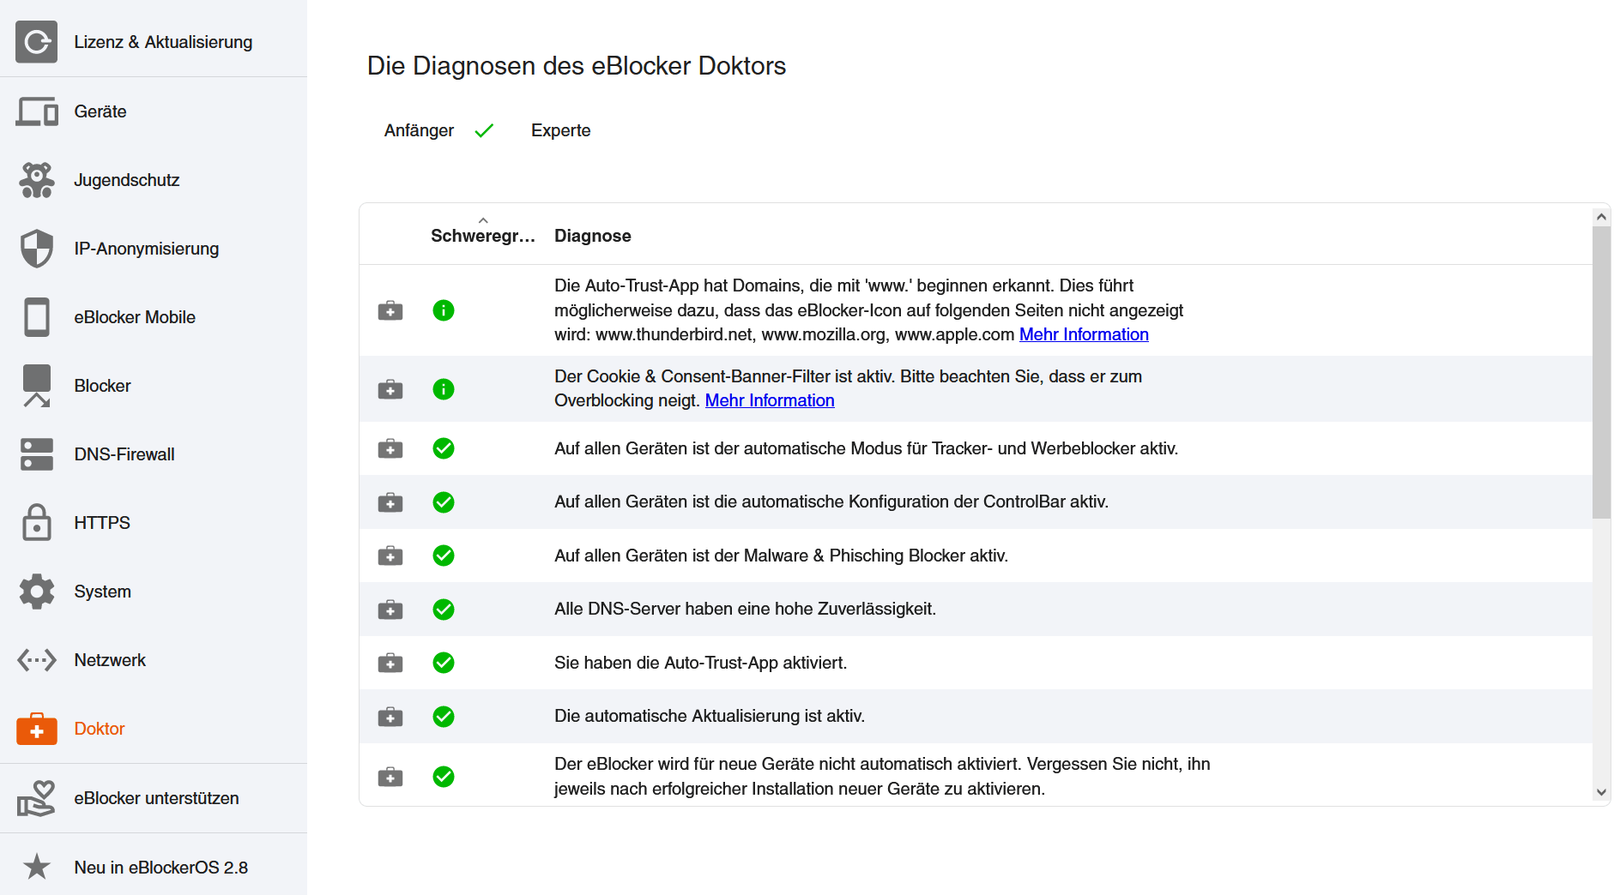The image size is (1620, 895).
Task: Click green check icon in Tracker- und Werbeblocker row
Action: tap(444, 448)
